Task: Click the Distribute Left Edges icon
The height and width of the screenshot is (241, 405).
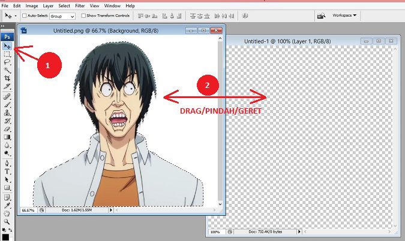Action: (217, 16)
